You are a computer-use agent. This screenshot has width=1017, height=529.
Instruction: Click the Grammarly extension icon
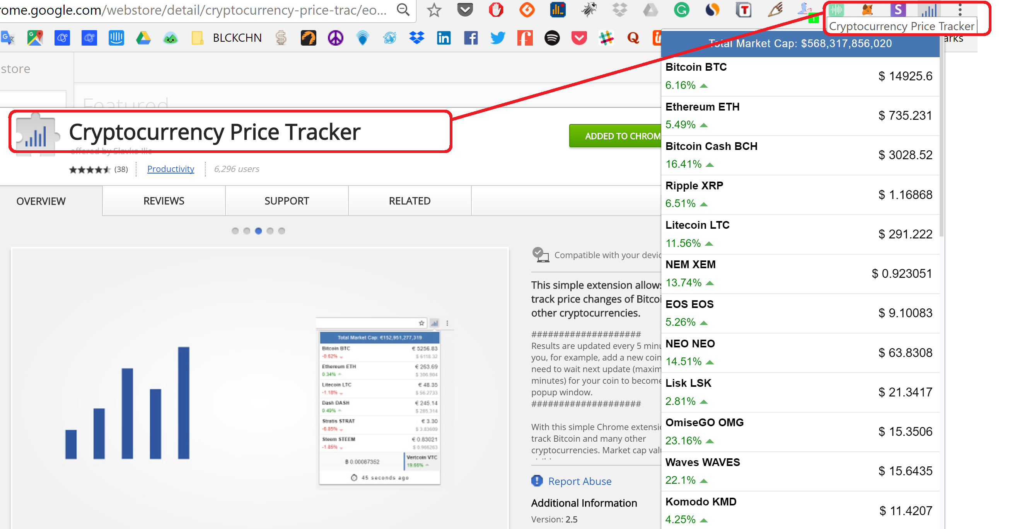681,10
